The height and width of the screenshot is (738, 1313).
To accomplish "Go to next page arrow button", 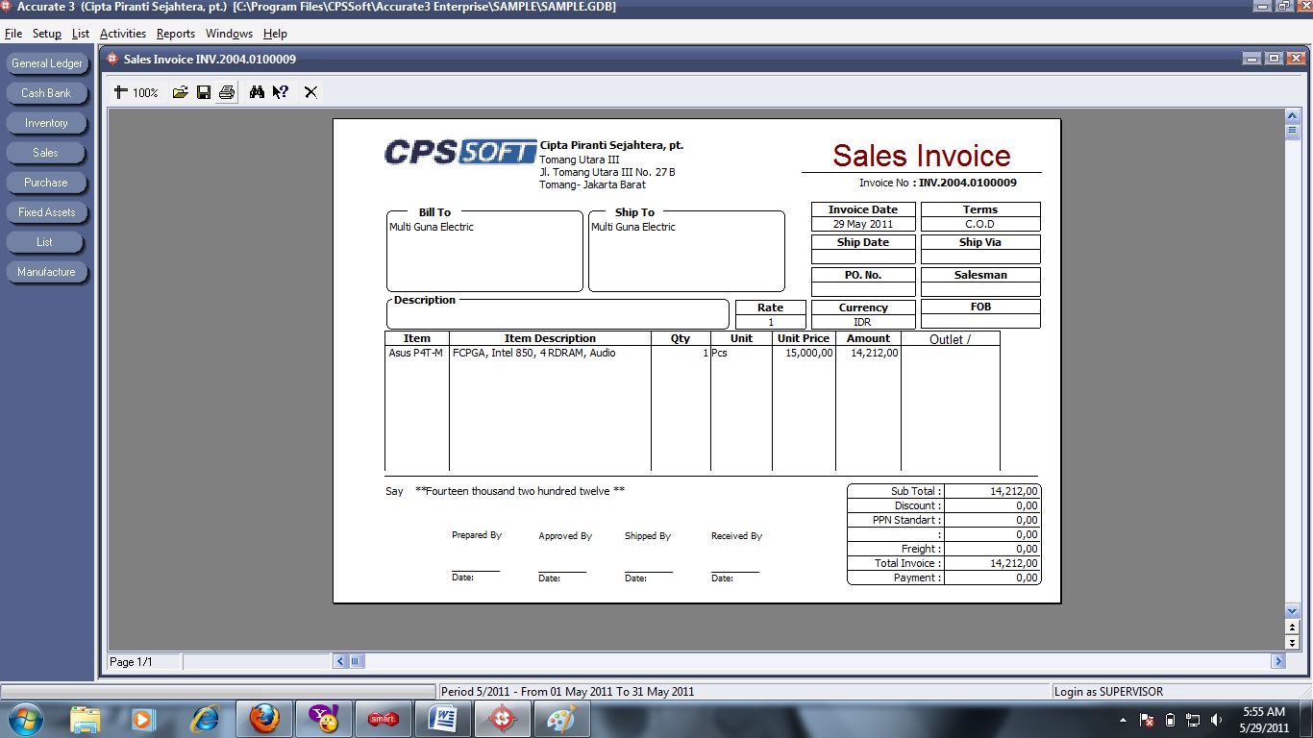I will coord(1293,642).
